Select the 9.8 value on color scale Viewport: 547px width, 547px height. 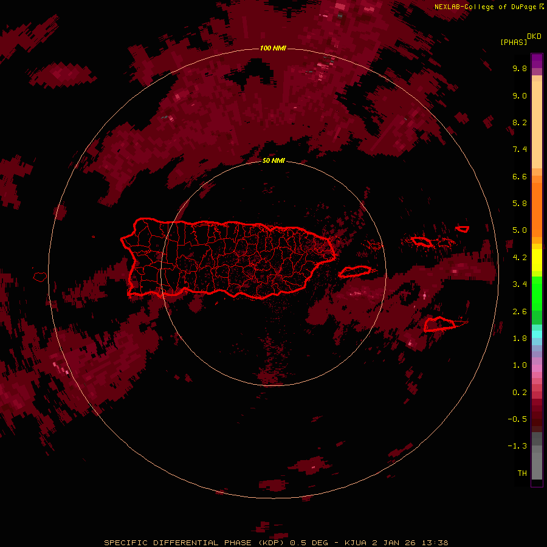pyautogui.click(x=520, y=68)
